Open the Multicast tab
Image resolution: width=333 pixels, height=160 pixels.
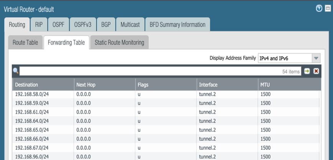coord(130,25)
